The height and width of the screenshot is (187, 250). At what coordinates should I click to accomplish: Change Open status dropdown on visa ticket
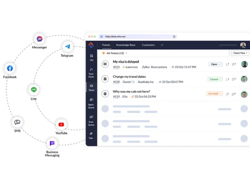215,64
